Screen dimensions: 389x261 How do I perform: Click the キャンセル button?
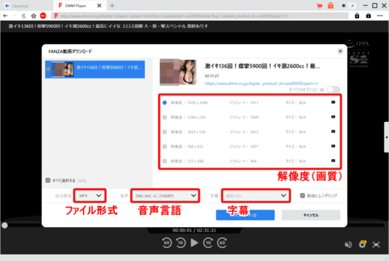pos(311,215)
